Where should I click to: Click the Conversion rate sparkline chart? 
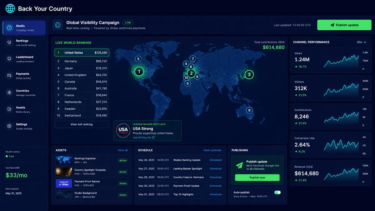click(341, 146)
